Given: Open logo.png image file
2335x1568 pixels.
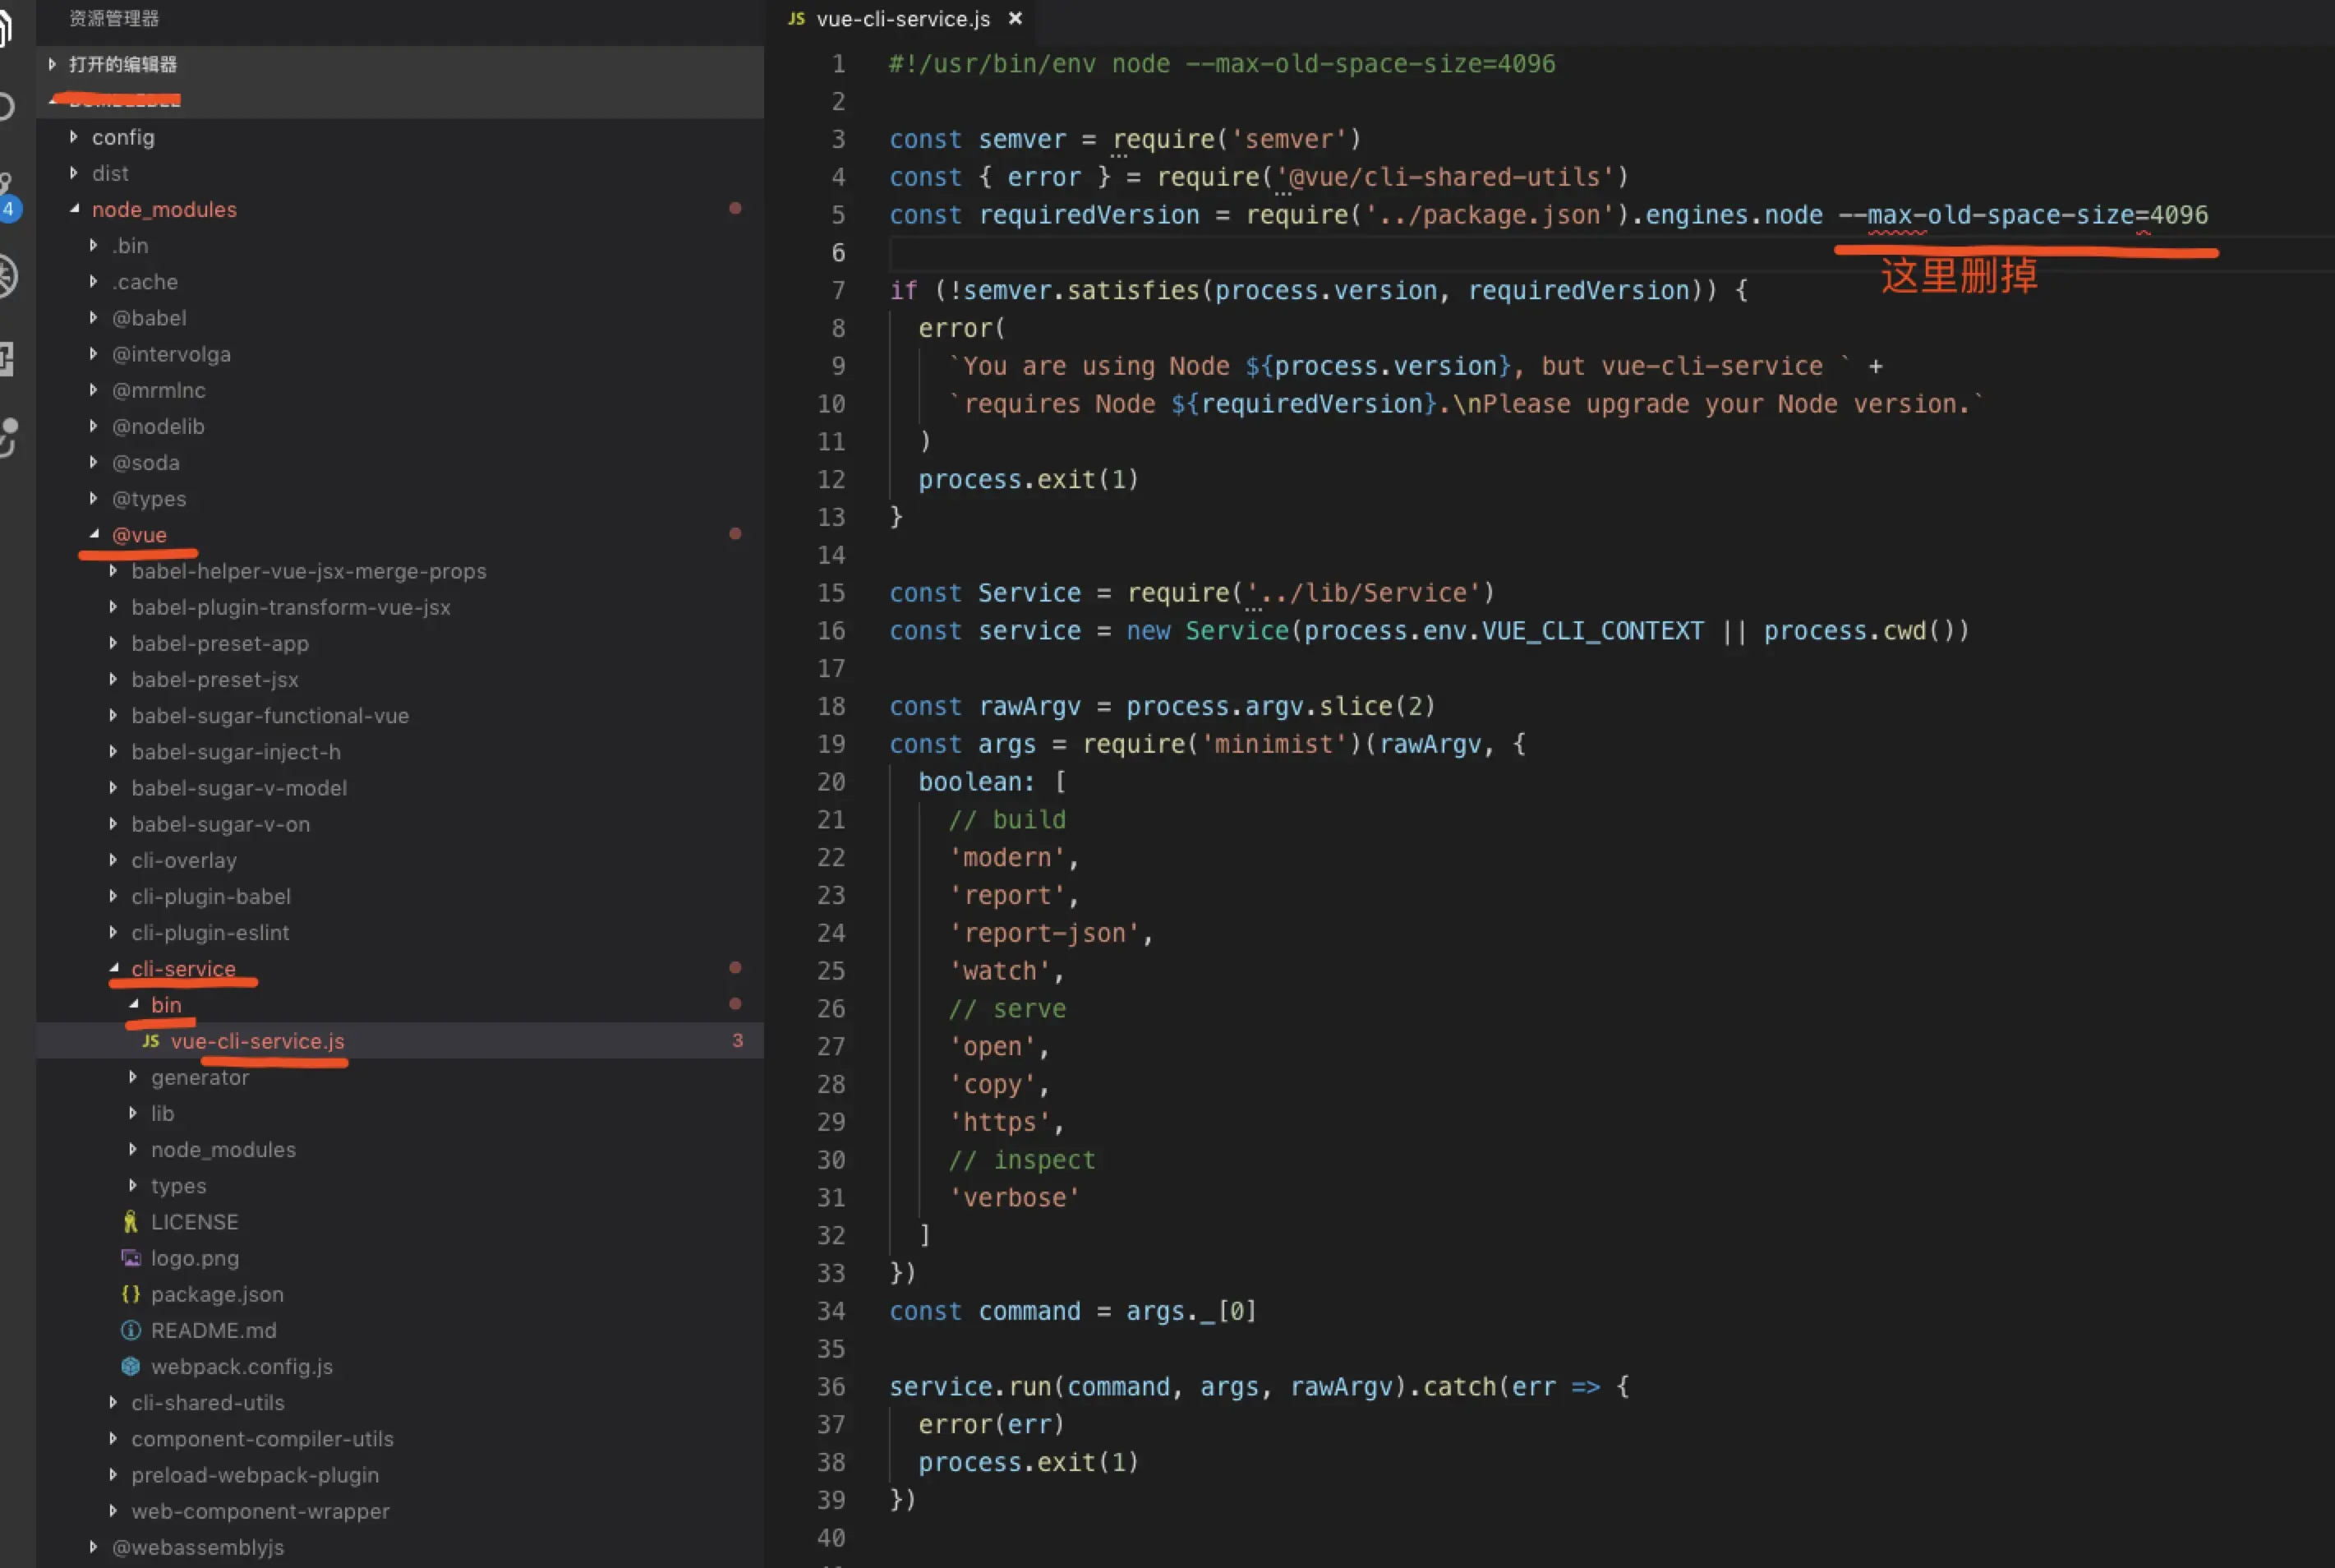Looking at the screenshot, I should (400, 1258).
